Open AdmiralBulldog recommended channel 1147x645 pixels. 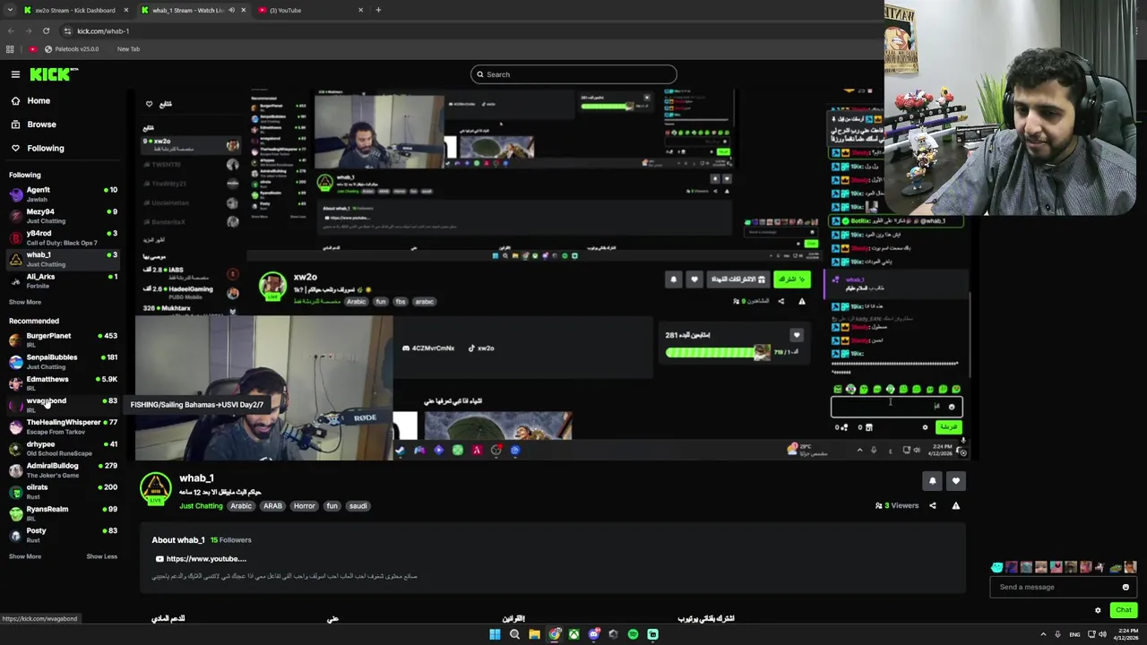point(63,469)
